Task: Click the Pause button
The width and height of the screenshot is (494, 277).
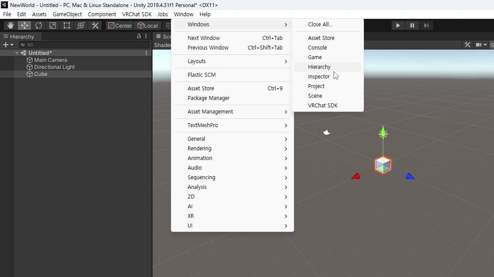Action: [x=412, y=25]
